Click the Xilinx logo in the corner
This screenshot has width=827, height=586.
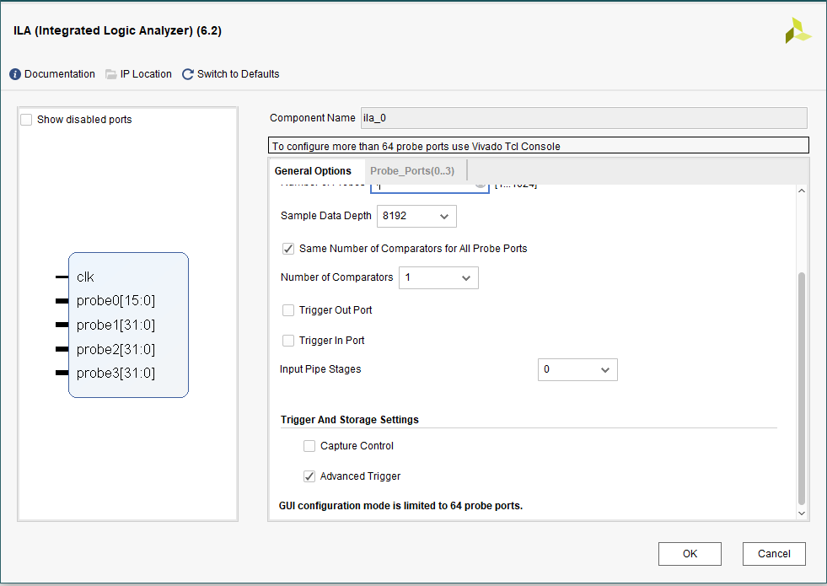(x=797, y=30)
